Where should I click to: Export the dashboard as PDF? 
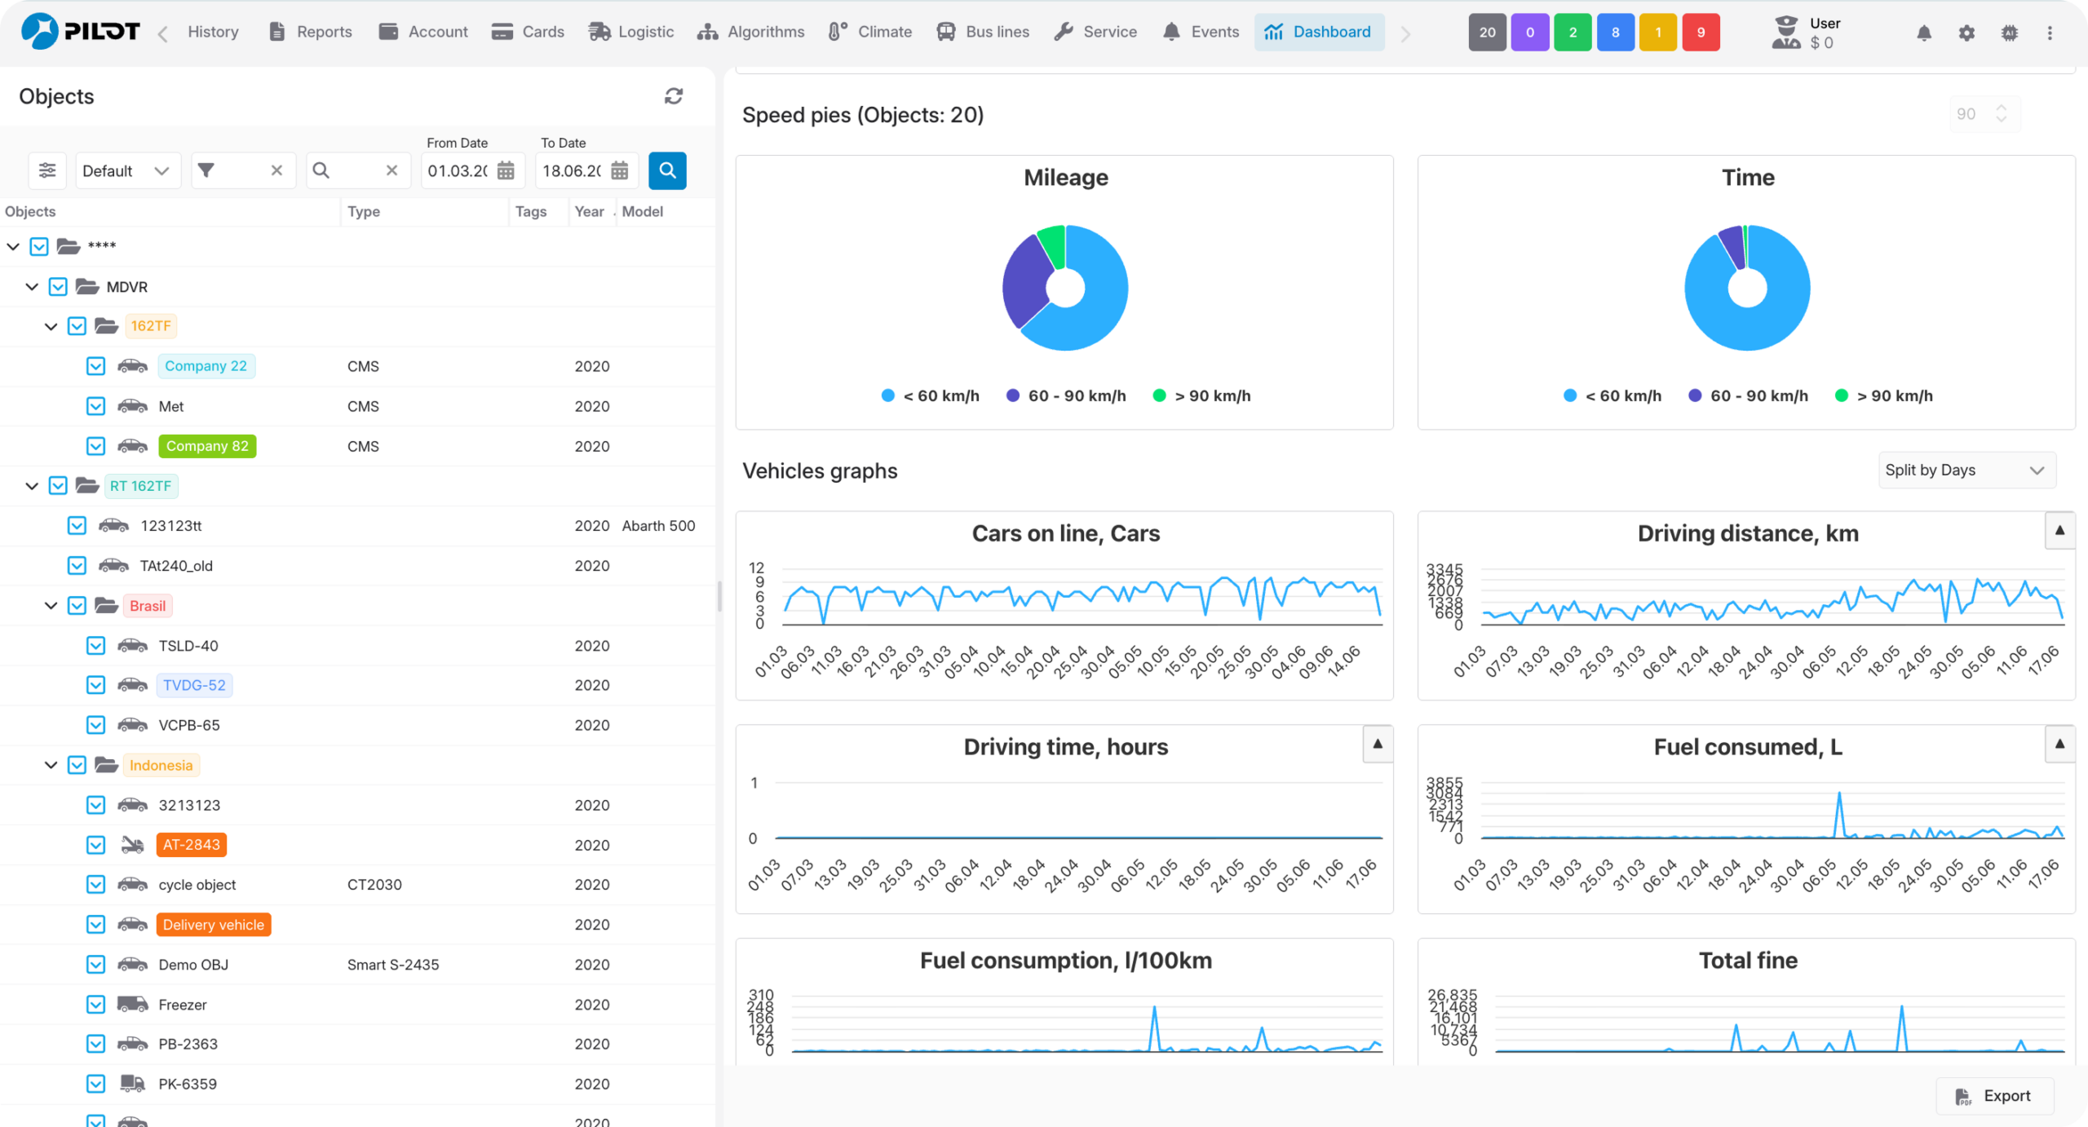(x=1994, y=1096)
